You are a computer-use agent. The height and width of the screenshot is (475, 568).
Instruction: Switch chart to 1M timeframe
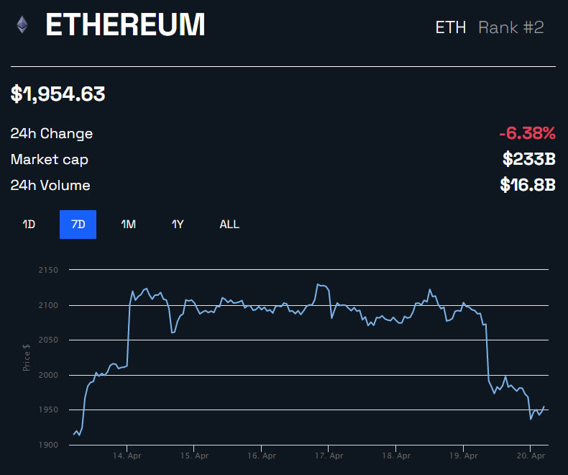pos(128,225)
